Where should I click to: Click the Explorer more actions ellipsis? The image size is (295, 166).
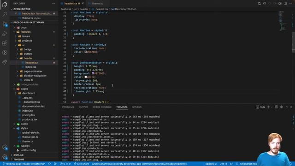[53, 3]
